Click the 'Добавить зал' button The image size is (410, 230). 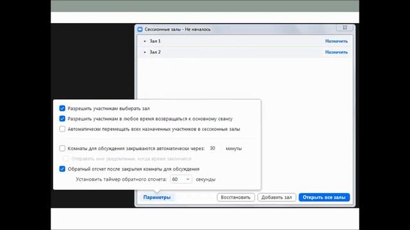(x=277, y=197)
